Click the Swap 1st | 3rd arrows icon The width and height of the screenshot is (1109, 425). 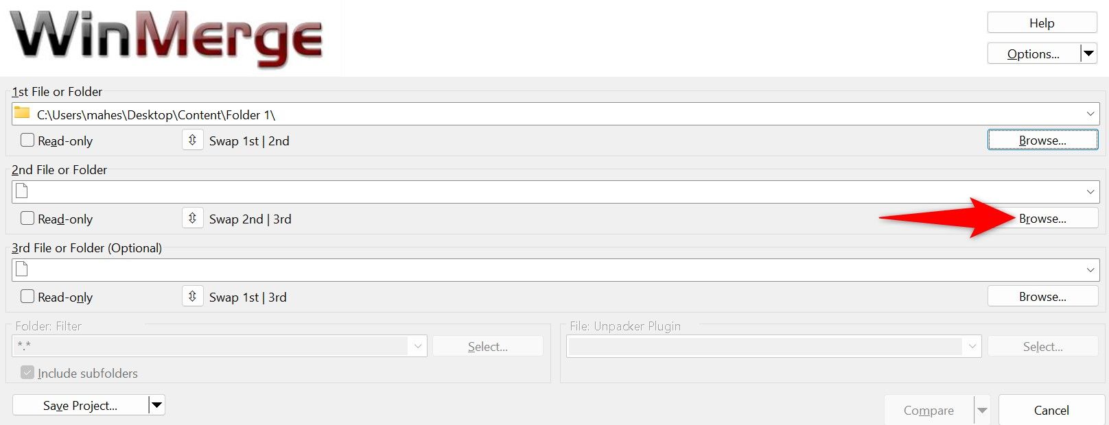(x=192, y=297)
